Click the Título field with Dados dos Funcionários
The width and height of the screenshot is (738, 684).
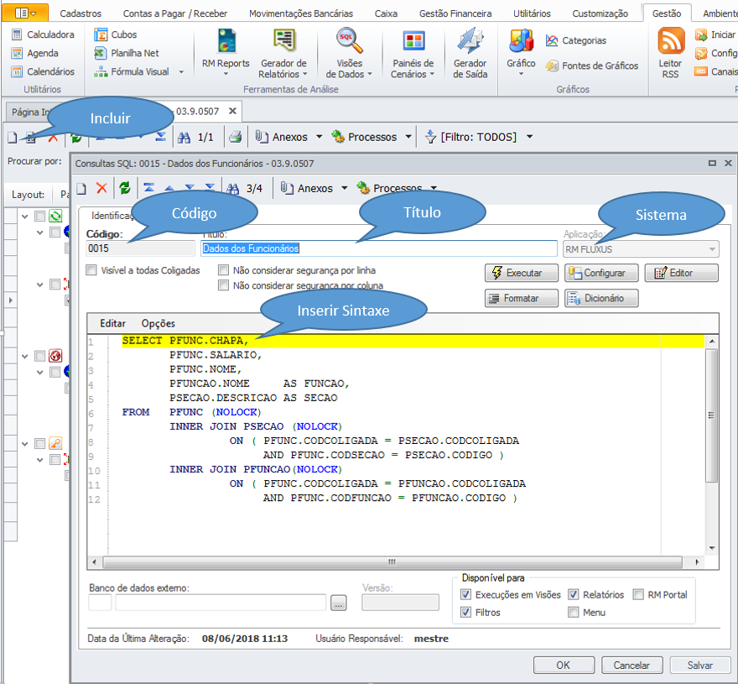[x=379, y=248]
